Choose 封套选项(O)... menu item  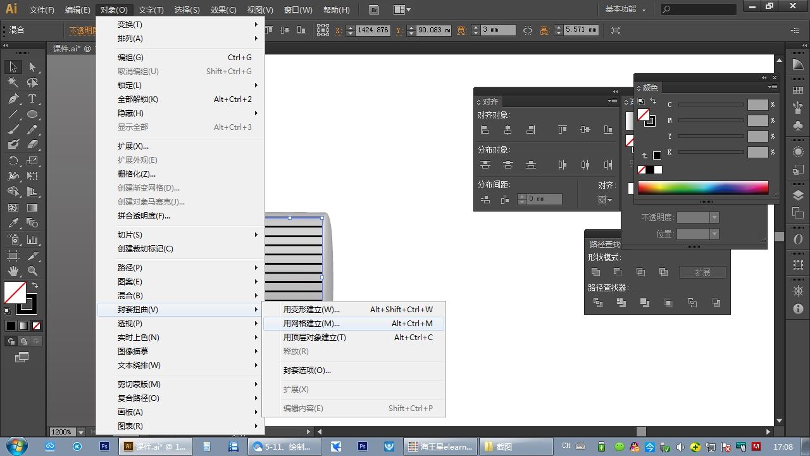point(354,370)
